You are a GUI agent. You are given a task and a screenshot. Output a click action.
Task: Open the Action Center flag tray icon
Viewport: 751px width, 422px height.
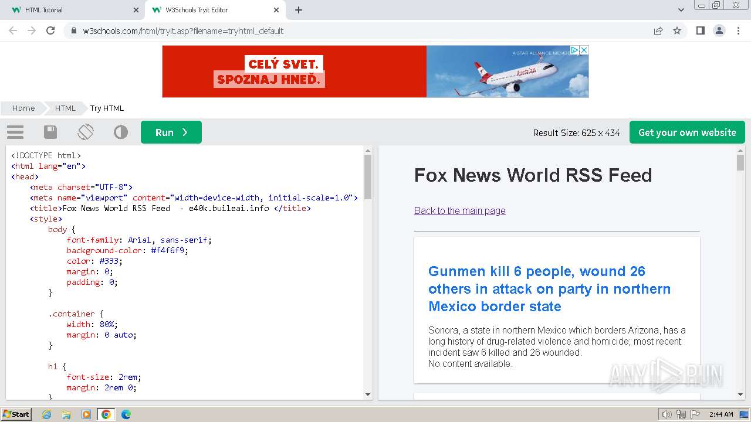pos(695,414)
